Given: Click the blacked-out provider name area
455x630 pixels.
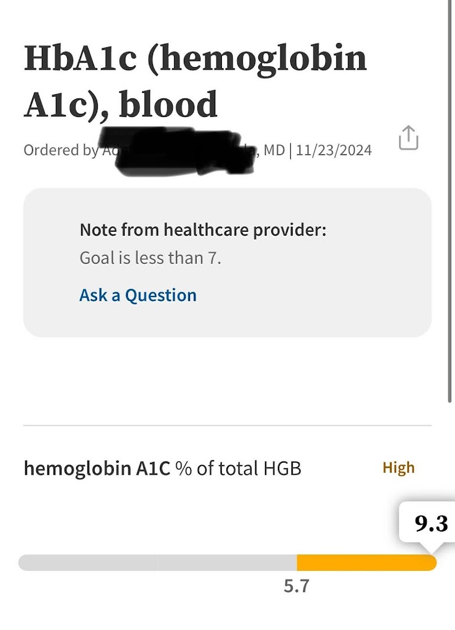Looking at the screenshot, I should click(x=178, y=151).
